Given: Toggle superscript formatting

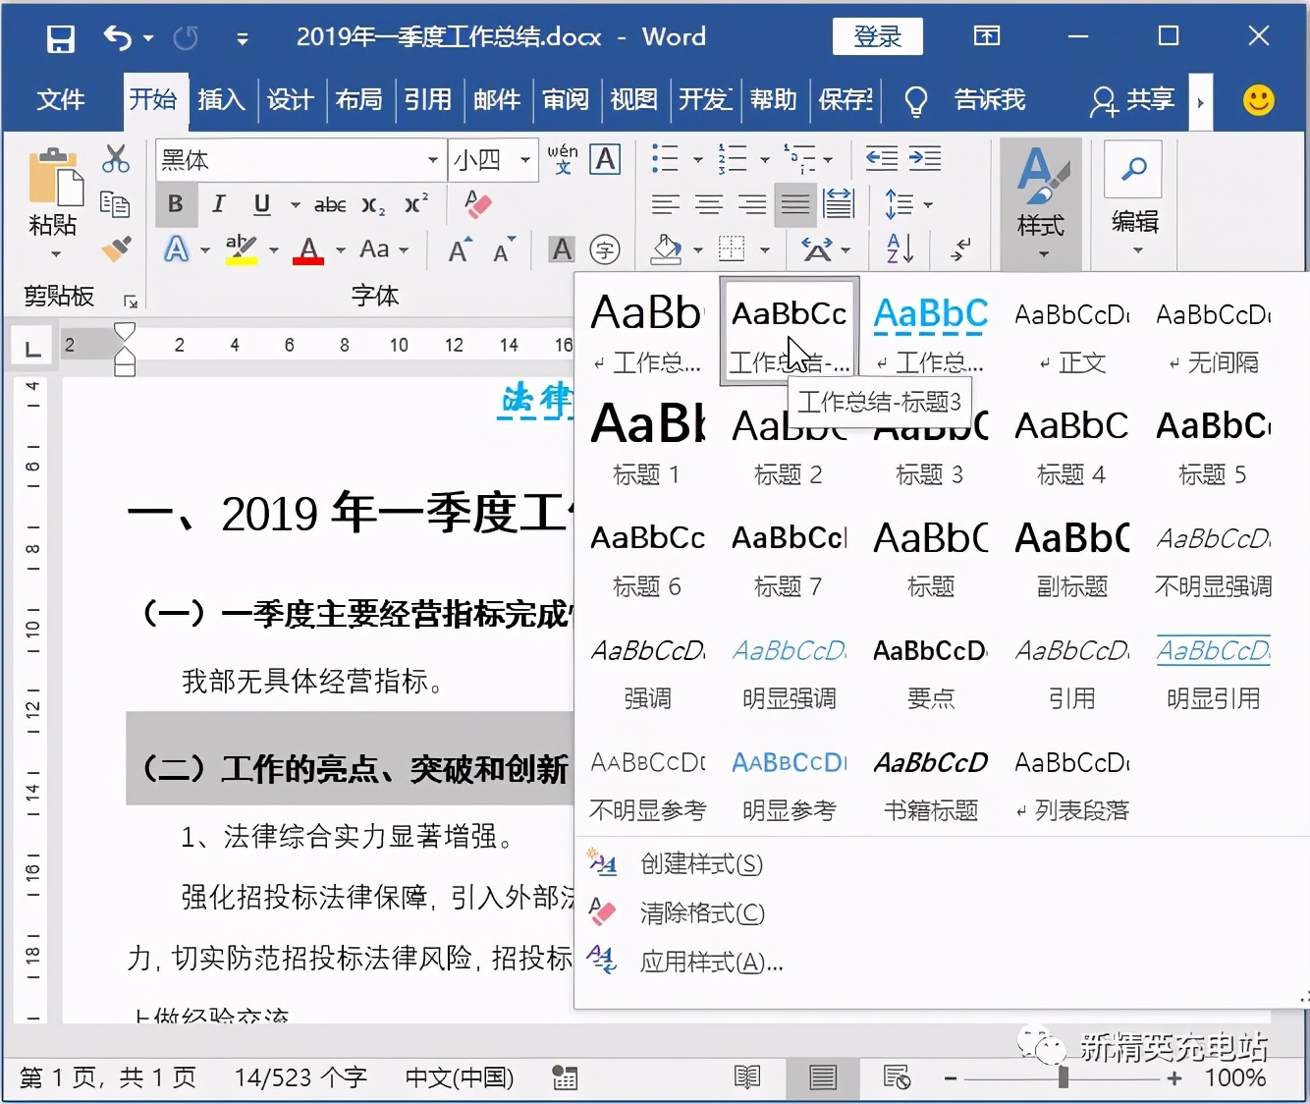Looking at the screenshot, I should [x=416, y=203].
